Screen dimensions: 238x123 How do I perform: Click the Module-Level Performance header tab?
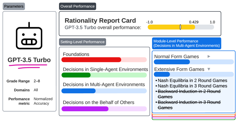click(186, 43)
